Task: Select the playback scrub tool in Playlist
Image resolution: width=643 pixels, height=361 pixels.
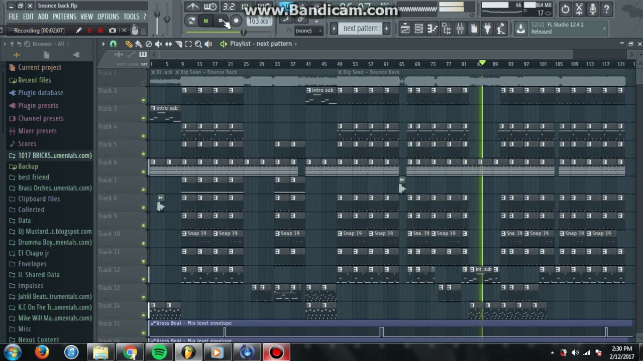Action: [208, 44]
